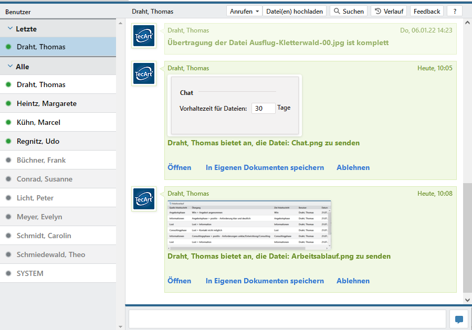Image resolution: width=472 pixels, height=330 pixels.
Task: Click the question mark help button
Action: [455, 11]
